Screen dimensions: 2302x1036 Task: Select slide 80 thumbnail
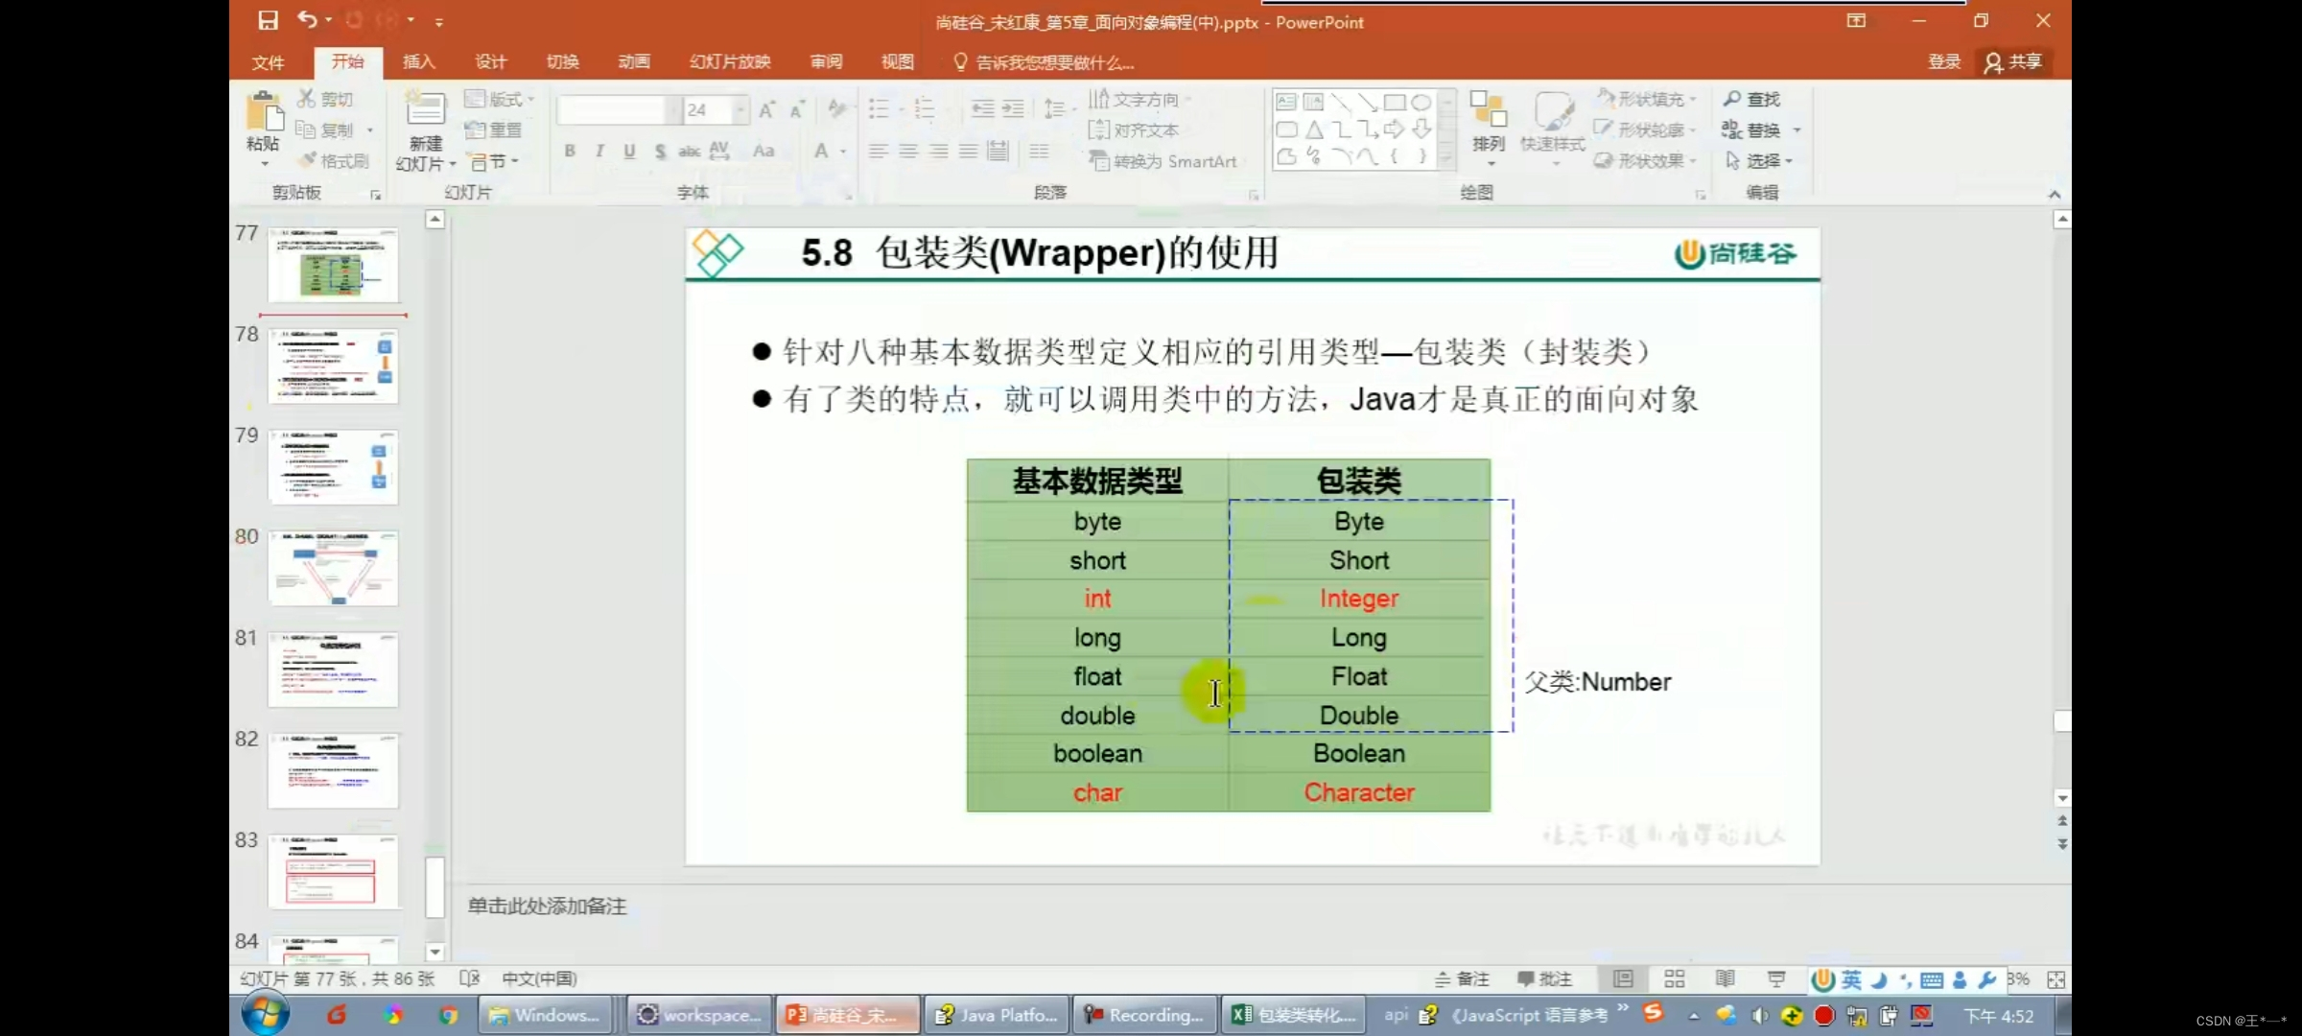point(333,568)
